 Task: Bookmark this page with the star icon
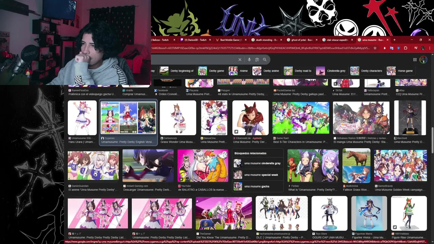click(375, 48)
